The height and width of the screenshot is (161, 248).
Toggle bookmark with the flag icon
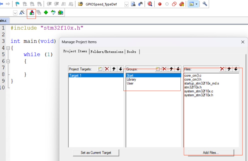click(17, 4)
